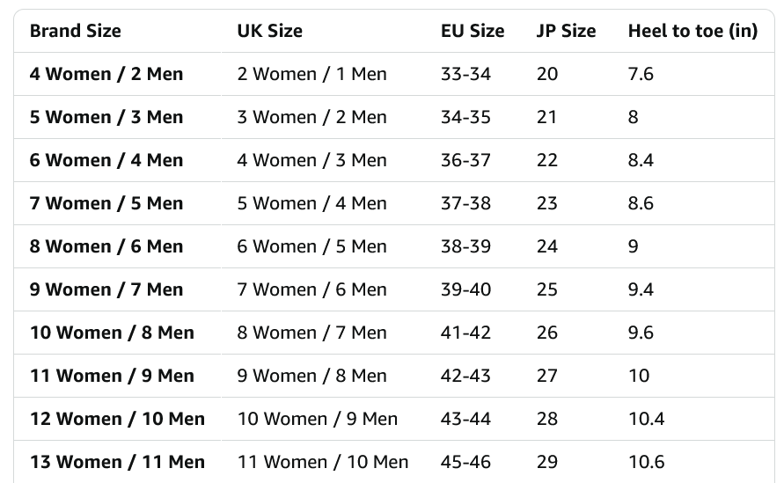Select the 5 Women / 3 Men brand size

[106, 117]
